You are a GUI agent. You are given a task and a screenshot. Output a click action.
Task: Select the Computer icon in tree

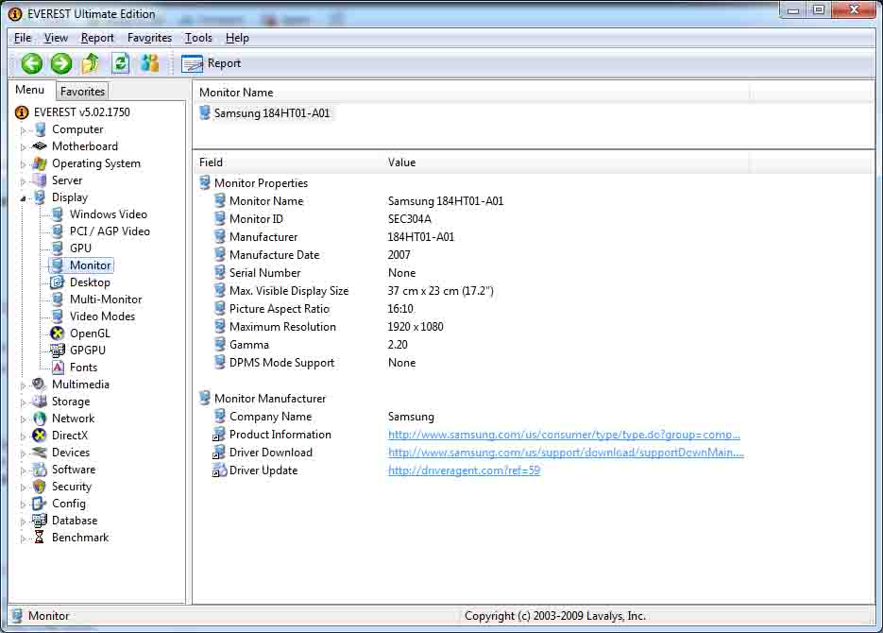pyautogui.click(x=40, y=129)
